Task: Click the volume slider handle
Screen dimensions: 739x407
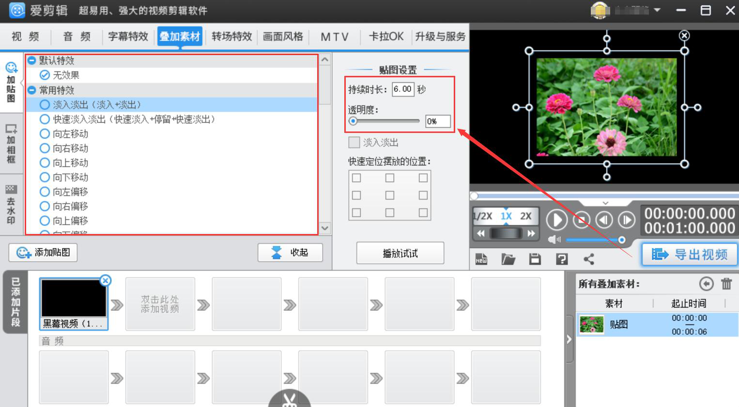Action: [x=622, y=240]
